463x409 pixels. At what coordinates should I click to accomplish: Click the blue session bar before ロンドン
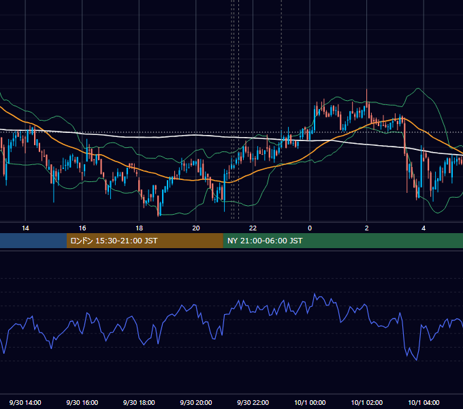33,241
